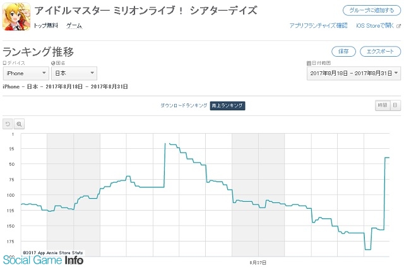The width and height of the screenshot is (404, 268).
Task: Click the エクスポート export button
Action: point(380,52)
